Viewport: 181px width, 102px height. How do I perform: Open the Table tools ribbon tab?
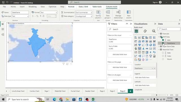pyautogui.click(x=97, y=7)
